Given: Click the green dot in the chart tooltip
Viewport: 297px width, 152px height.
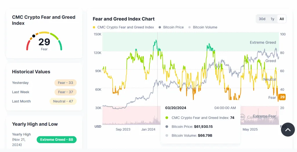Looking at the screenshot, I should (x=166, y=118).
